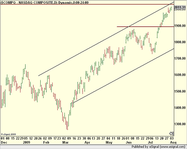This screenshot has width=187, height=149.
Task: Click the 1700.00 price axis label
Action: pos(180,58)
